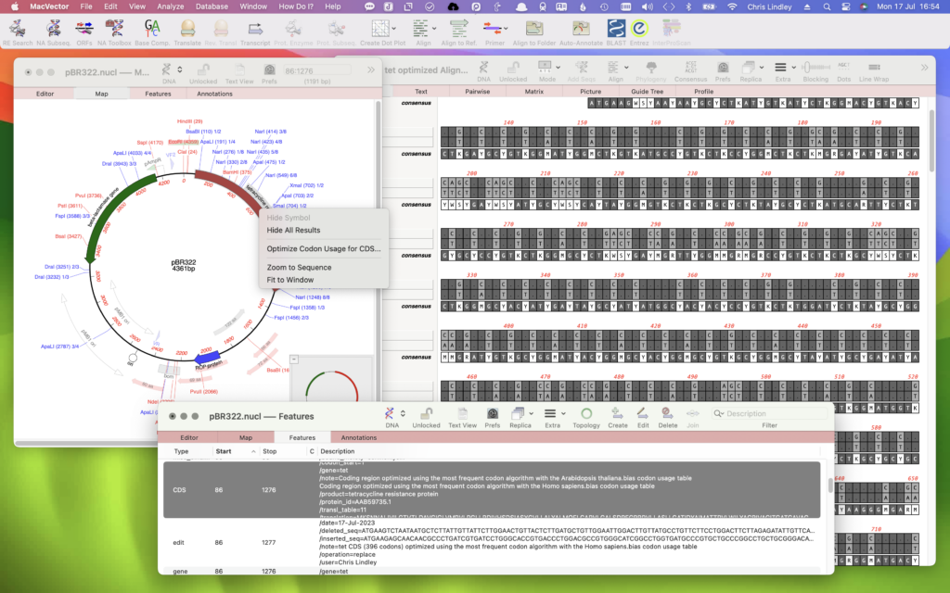
Task: Switch to Editor tab in Map window
Action: pyautogui.click(x=45, y=95)
